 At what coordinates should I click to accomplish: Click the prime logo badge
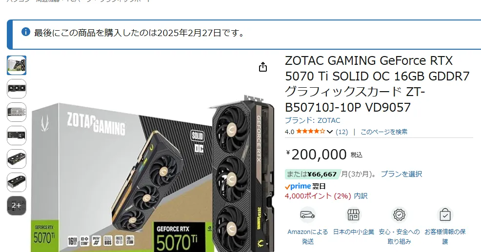pos(298,186)
